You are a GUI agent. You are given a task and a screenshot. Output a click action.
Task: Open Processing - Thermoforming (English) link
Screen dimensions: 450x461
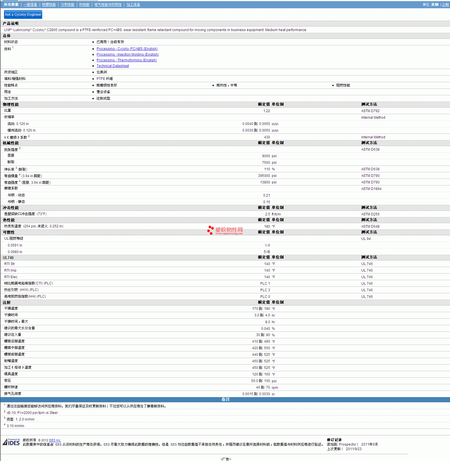pos(127,60)
